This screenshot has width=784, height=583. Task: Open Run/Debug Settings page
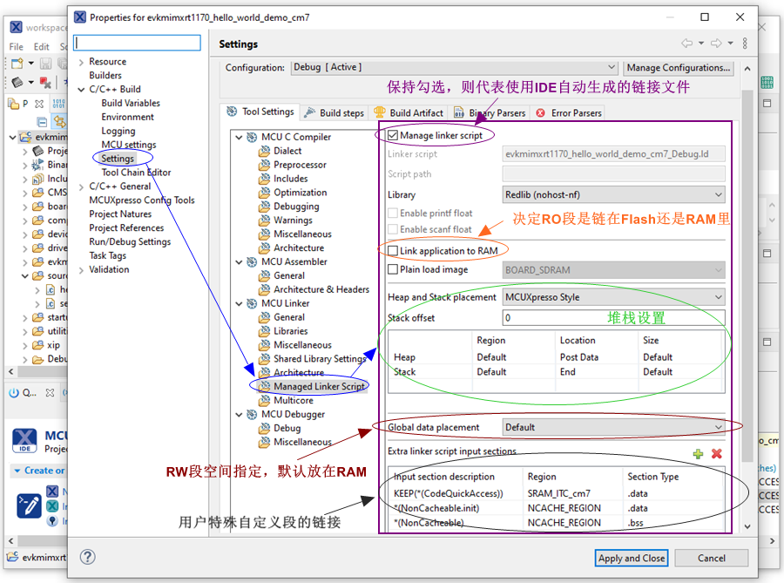(130, 241)
